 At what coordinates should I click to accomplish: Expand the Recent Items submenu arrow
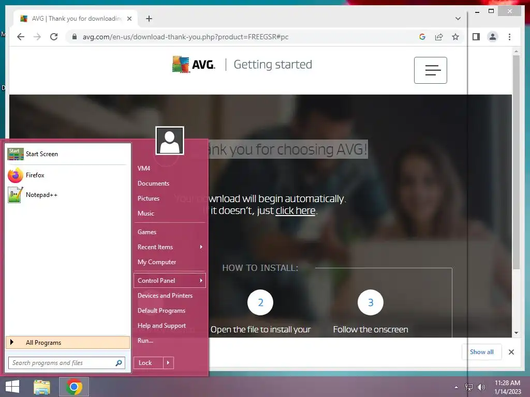pyautogui.click(x=201, y=247)
